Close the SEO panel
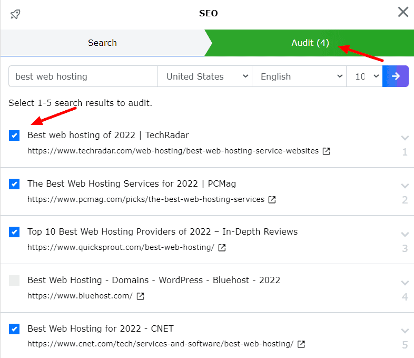This screenshot has width=414, height=358. coord(403,12)
